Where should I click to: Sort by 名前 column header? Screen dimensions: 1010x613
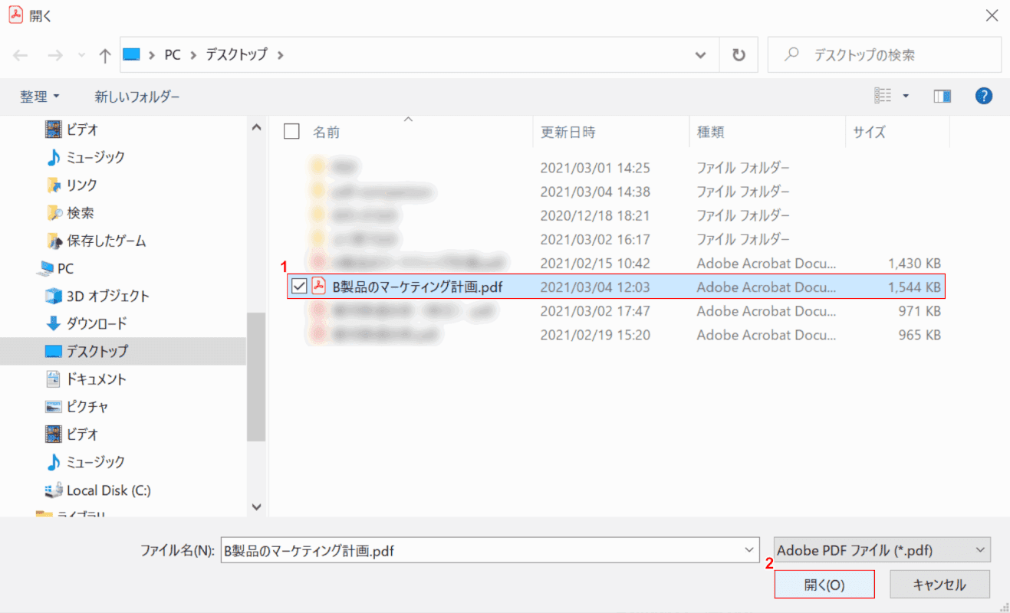(x=326, y=132)
